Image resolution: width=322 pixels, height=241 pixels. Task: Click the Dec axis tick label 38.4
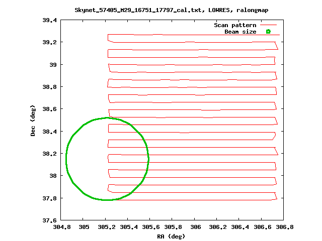[x=49, y=132]
